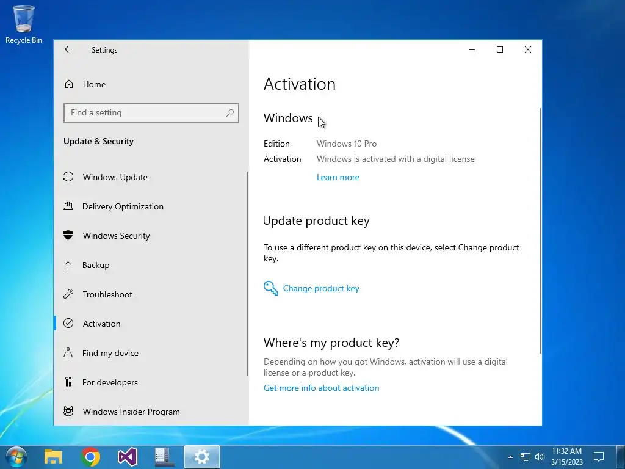Click the Windows Update sync icon
625x469 pixels.
(68, 176)
